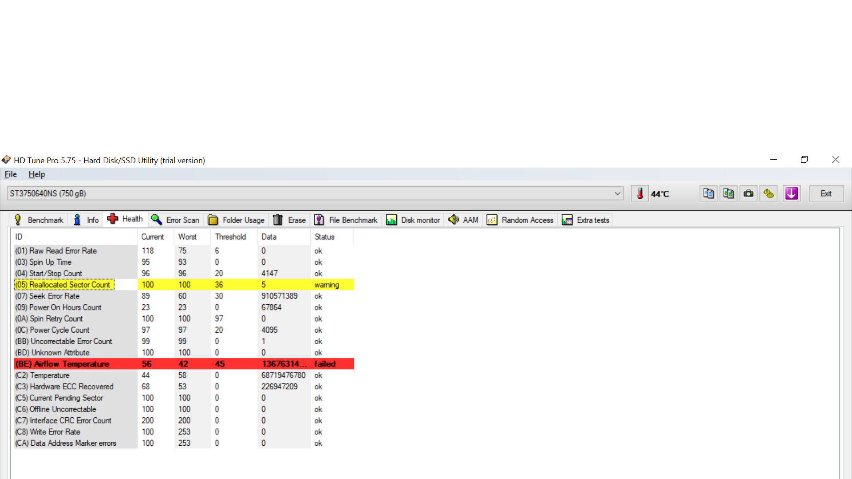The height and width of the screenshot is (479, 852).
Task: Click the Data column header
Action: (284, 237)
